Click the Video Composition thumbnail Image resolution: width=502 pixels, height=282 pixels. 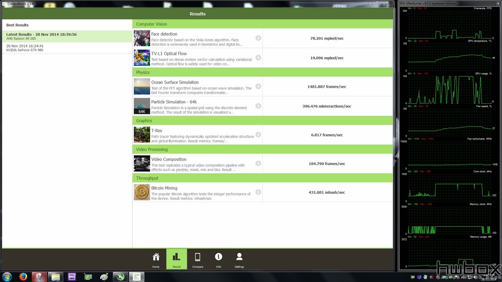coord(142,164)
